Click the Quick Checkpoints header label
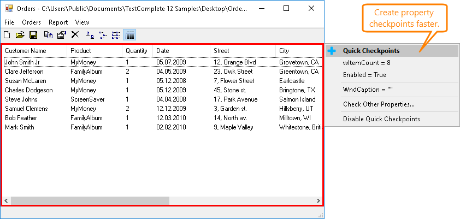Screen dimensions: 460x219 (x=371, y=51)
